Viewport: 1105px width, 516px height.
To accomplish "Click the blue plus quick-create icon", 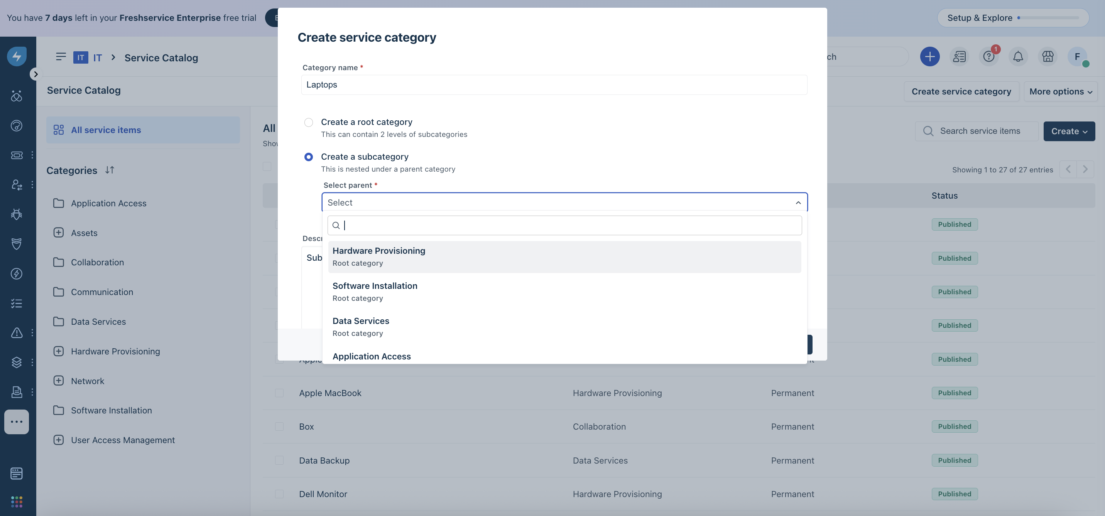I will coord(929,57).
